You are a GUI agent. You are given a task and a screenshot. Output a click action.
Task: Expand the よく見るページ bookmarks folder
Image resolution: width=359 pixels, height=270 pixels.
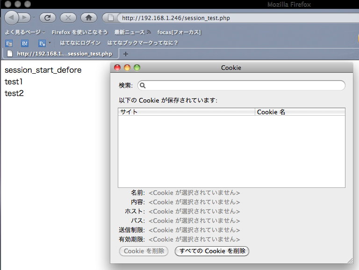(x=25, y=32)
